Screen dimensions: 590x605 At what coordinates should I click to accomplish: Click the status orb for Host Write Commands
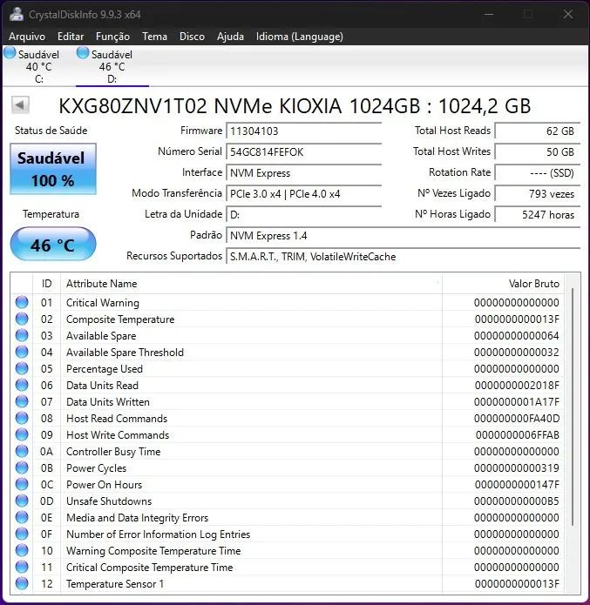tap(22, 434)
